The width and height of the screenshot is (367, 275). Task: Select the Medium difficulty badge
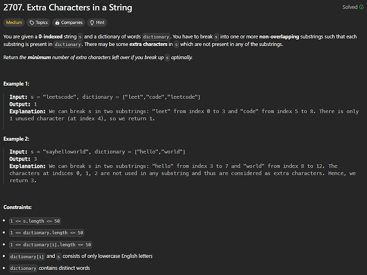point(14,22)
